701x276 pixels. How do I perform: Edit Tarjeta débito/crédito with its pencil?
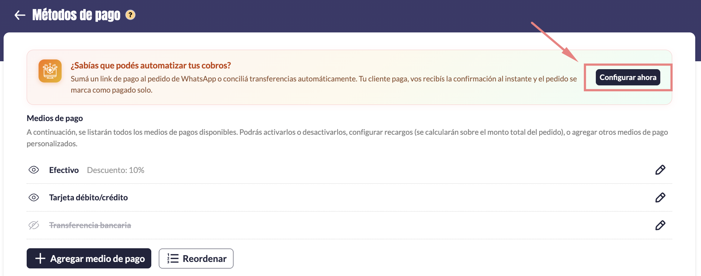660,197
